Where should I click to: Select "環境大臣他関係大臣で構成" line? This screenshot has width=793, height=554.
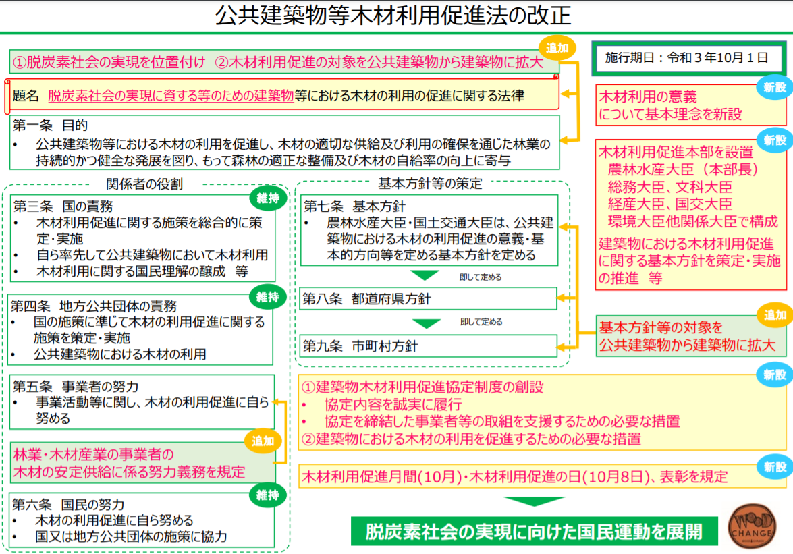pos(693,221)
